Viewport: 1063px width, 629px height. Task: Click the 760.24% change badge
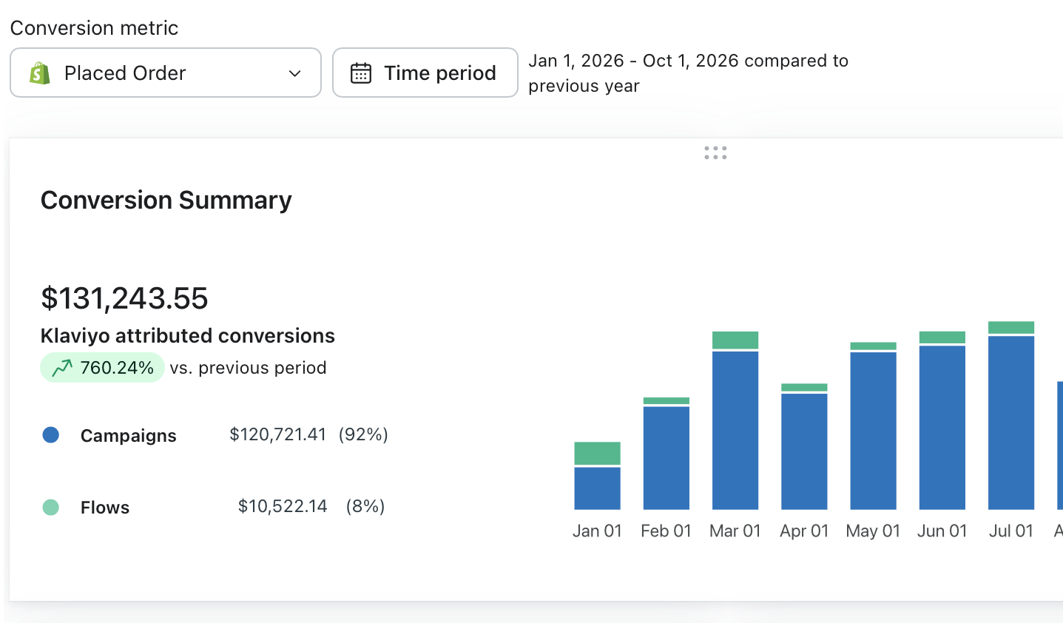(103, 368)
